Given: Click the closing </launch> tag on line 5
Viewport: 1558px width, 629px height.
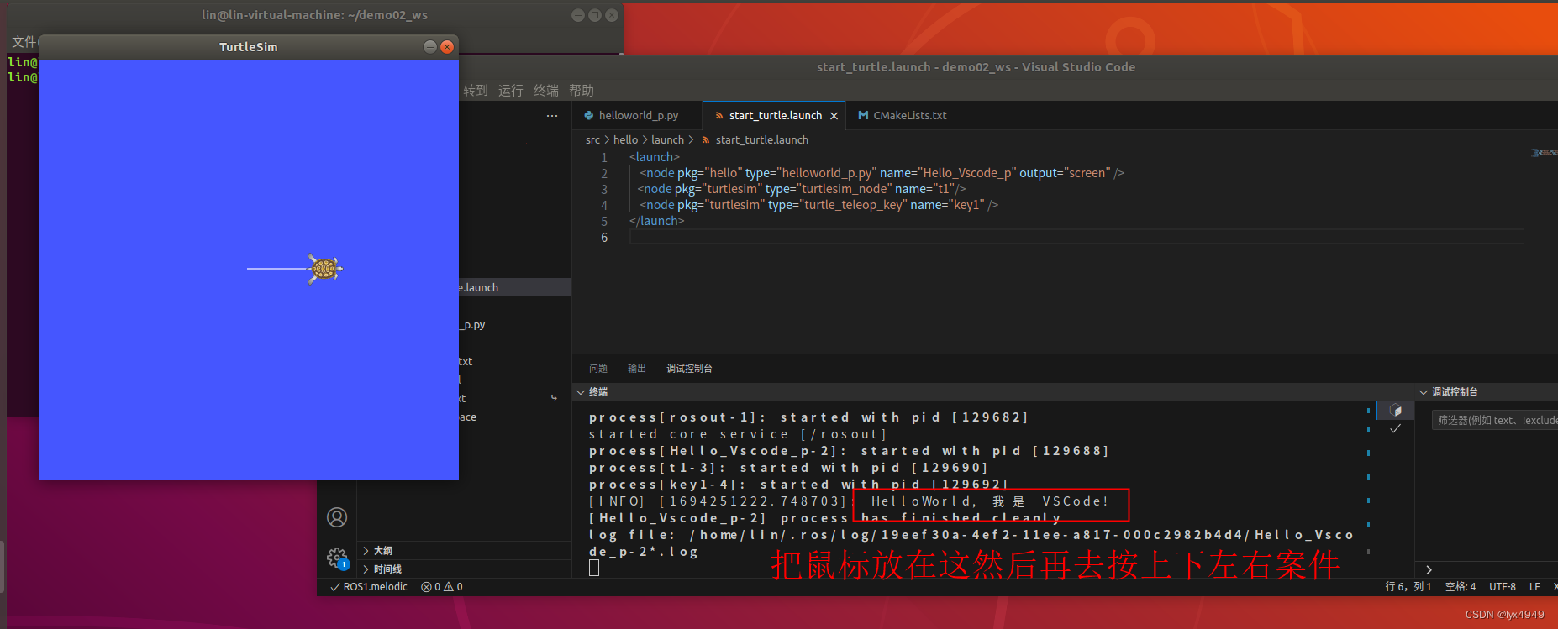Looking at the screenshot, I should pyautogui.click(x=656, y=221).
